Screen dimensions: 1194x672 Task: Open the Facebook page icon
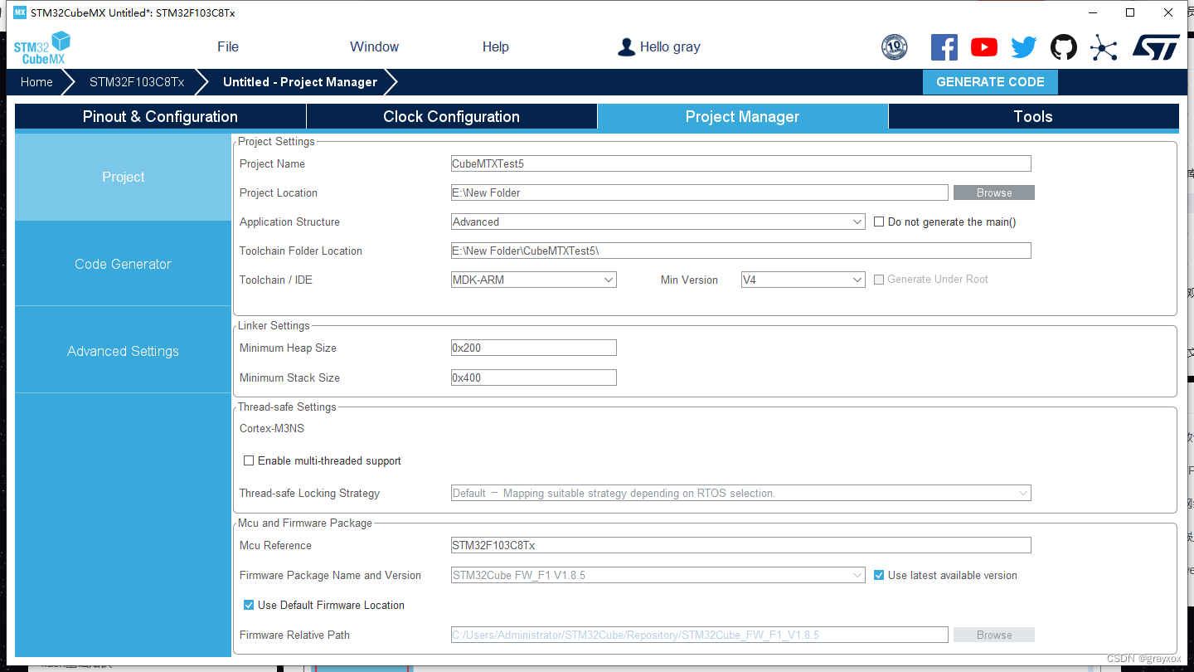944,47
